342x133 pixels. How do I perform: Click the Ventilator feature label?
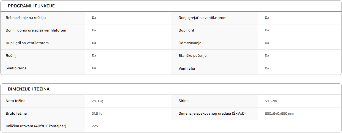(x=187, y=68)
